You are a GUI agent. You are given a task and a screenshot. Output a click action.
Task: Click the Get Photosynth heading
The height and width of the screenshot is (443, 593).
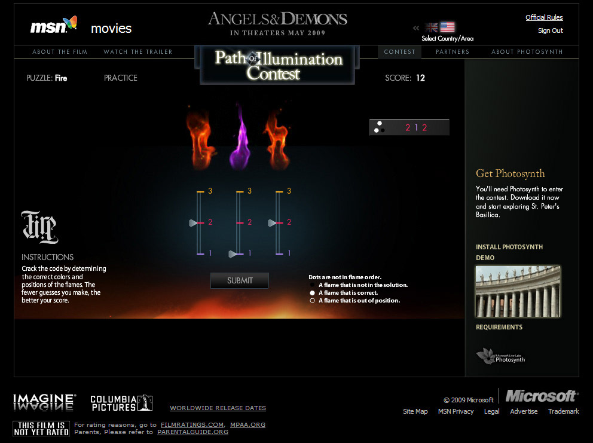[x=510, y=173]
